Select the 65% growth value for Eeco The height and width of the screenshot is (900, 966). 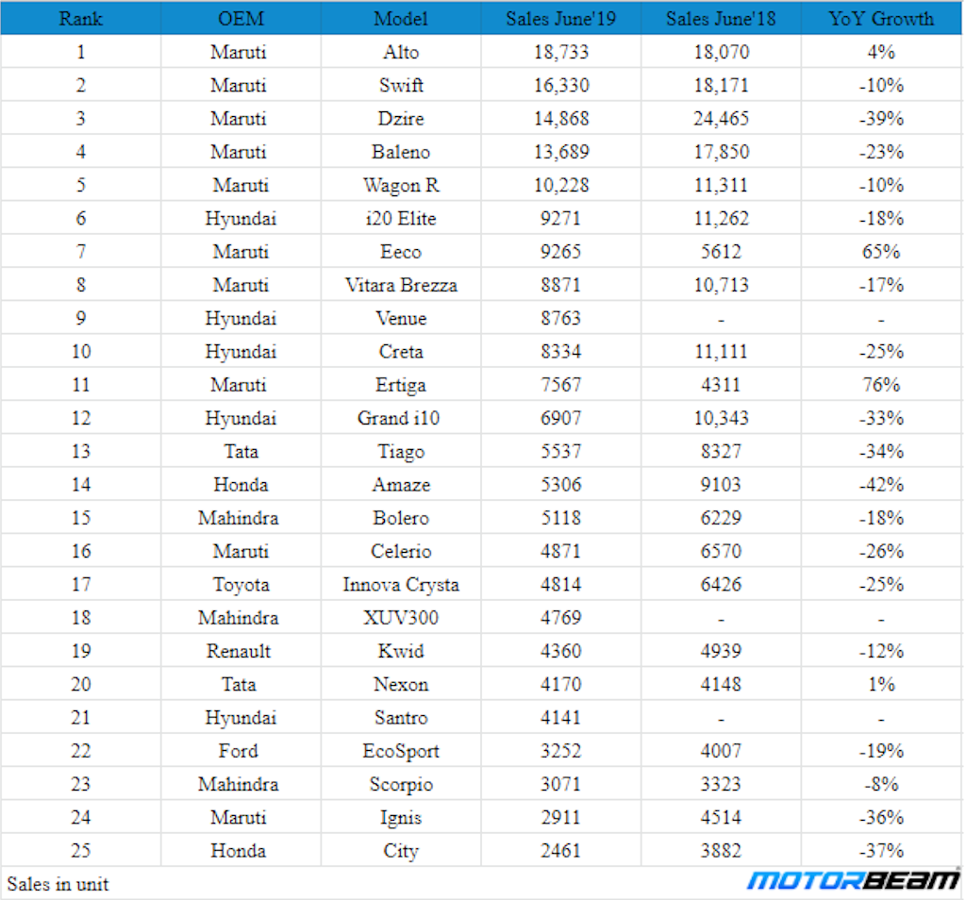click(x=882, y=251)
